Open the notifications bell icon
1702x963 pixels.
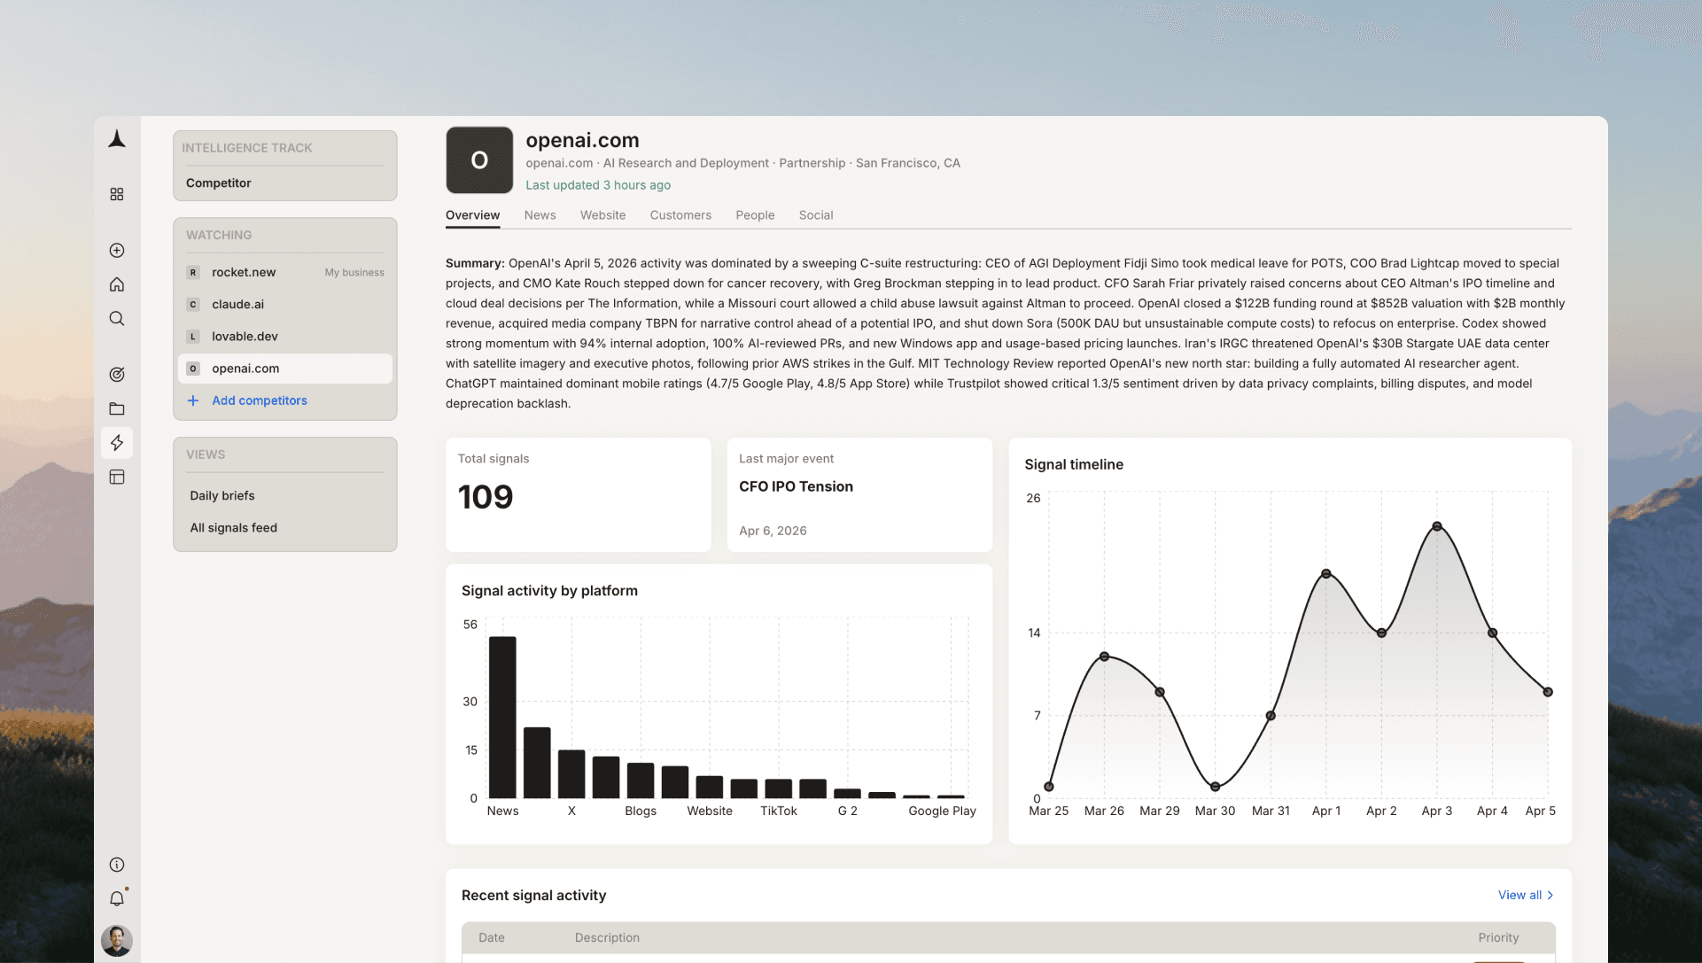[117, 898]
